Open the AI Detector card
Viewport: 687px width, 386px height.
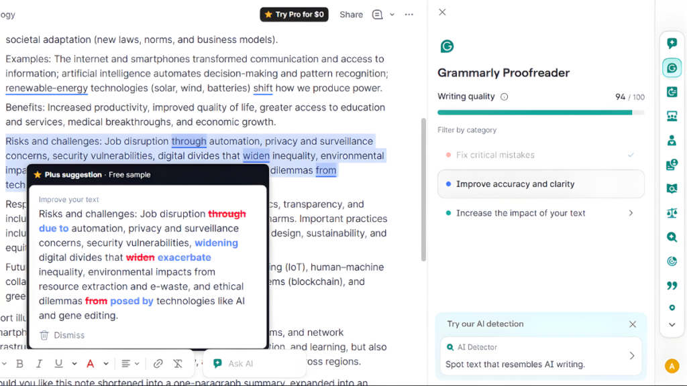coord(541,356)
